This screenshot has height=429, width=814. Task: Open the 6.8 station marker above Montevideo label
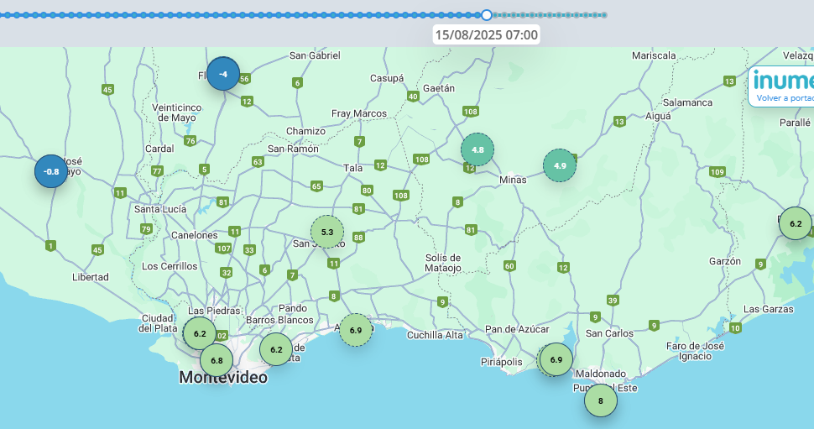click(x=216, y=360)
